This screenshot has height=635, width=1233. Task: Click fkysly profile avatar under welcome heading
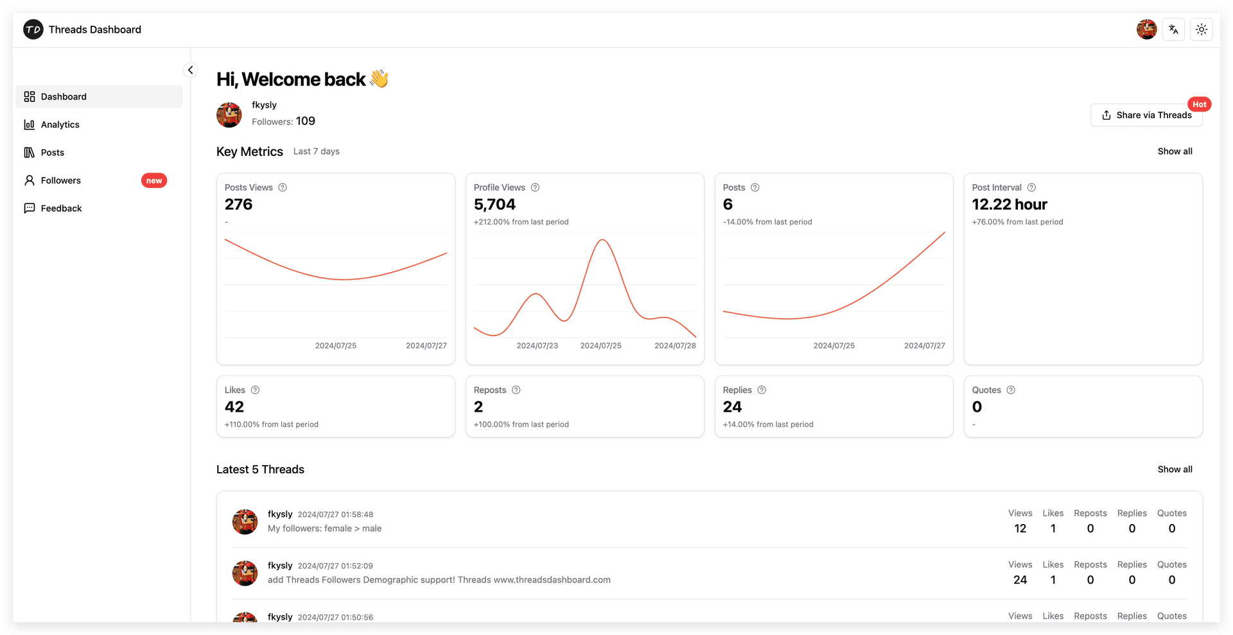[229, 115]
